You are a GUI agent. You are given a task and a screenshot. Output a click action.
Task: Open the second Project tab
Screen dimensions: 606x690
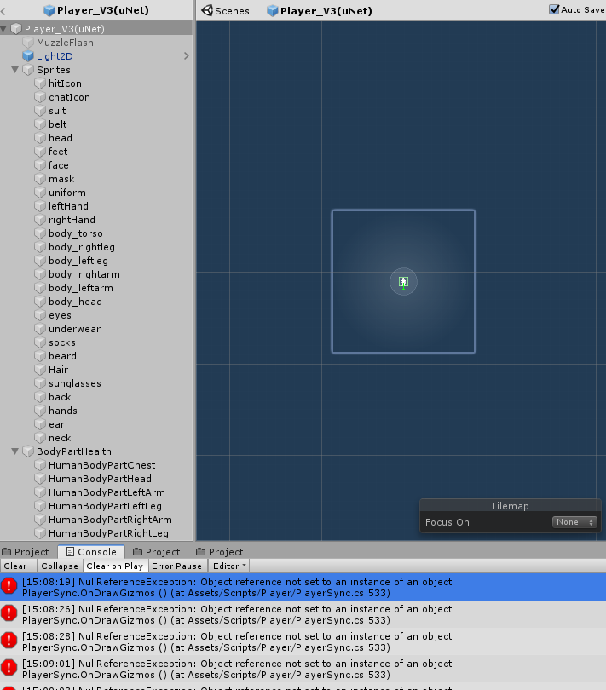coord(157,552)
